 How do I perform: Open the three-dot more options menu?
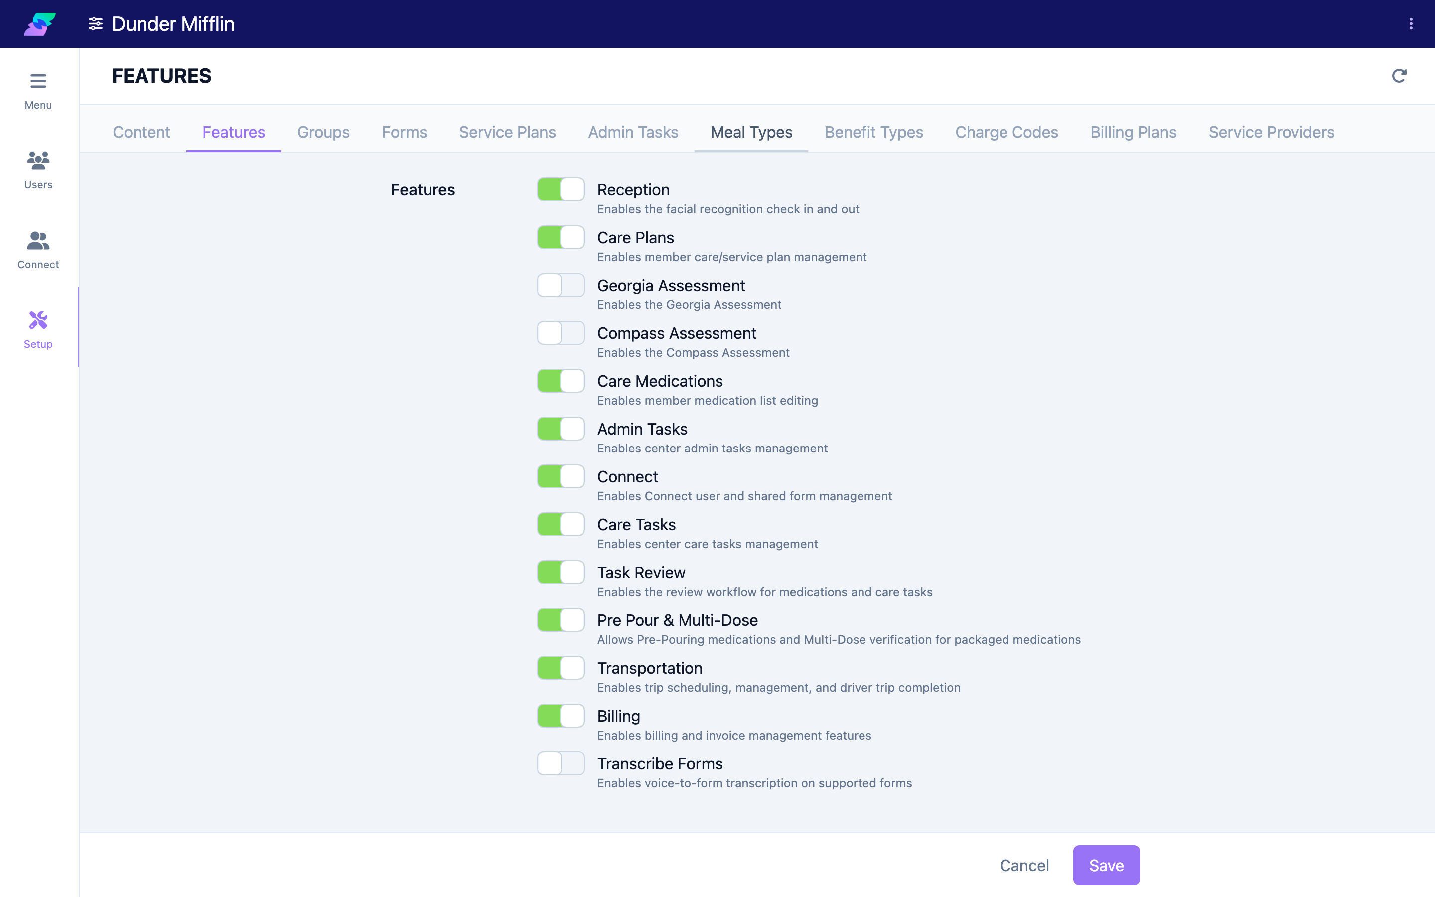click(1411, 24)
